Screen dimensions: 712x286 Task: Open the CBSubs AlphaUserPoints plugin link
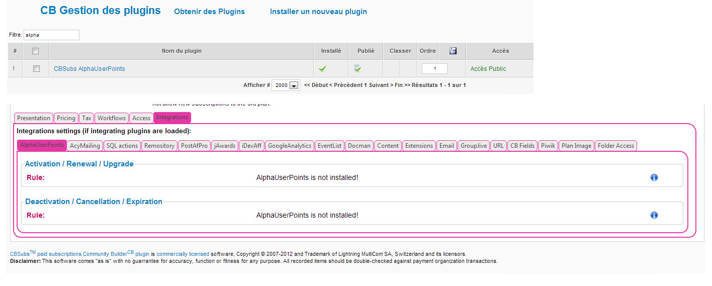pyautogui.click(x=90, y=69)
